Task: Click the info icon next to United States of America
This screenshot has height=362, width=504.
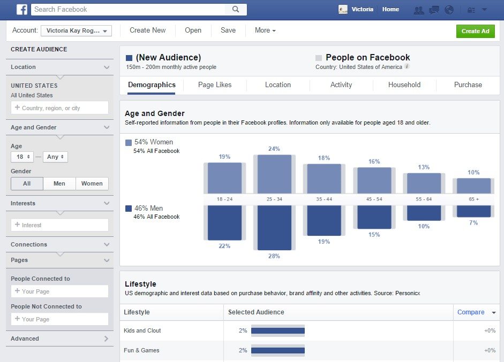Action: 407,66
